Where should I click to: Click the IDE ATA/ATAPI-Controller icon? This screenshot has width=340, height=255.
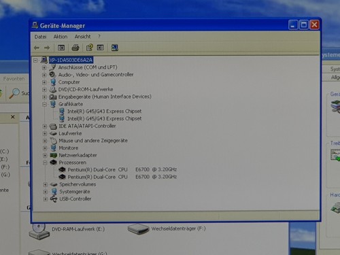[x=53, y=126]
